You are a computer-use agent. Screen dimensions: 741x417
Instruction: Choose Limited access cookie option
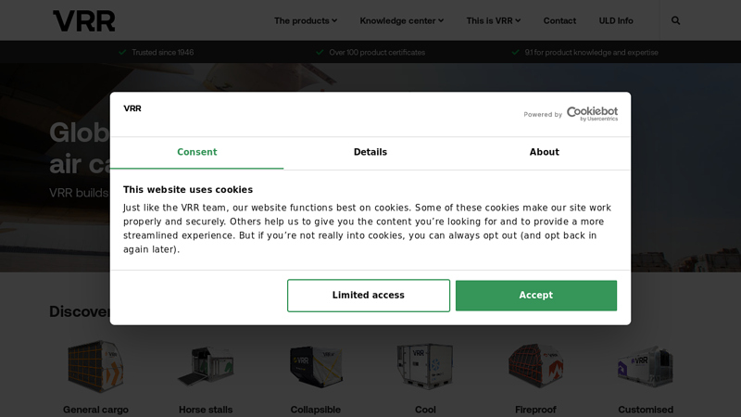(x=368, y=296)
